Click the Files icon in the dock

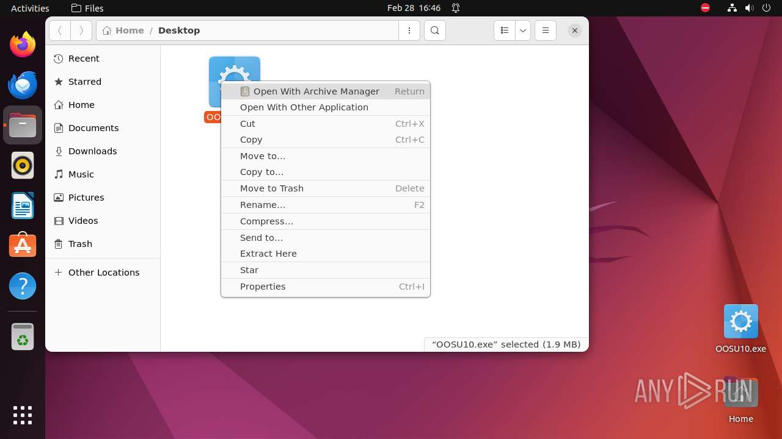click(x=23, y=125)
